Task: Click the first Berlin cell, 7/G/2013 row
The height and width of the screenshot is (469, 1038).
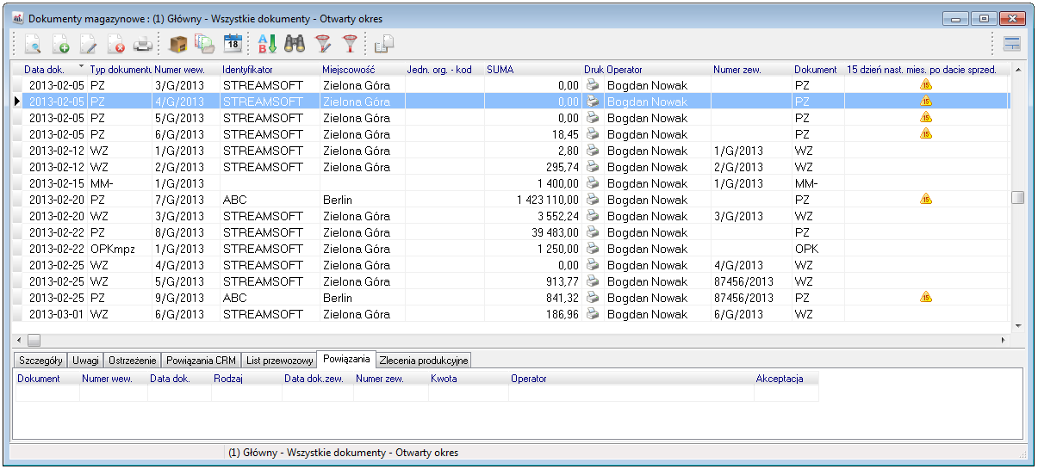Action: 361,200
